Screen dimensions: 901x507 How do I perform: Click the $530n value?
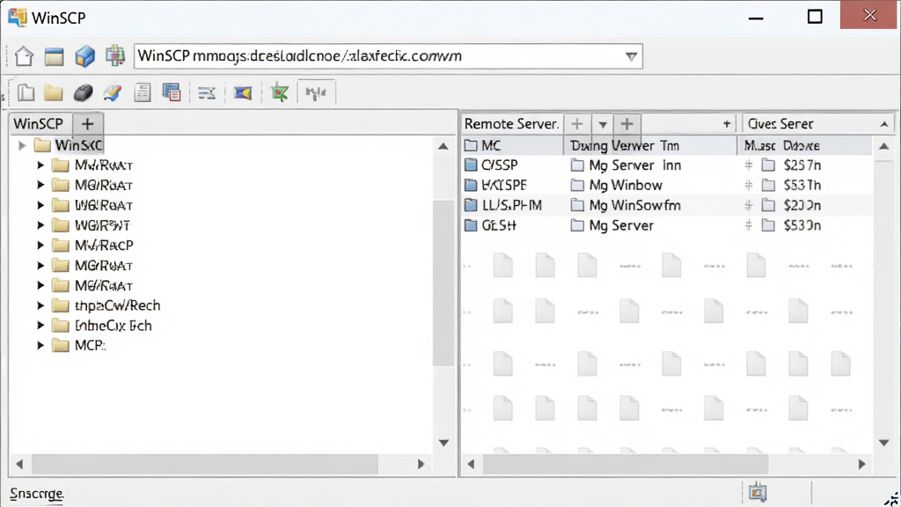pos(802,225)
